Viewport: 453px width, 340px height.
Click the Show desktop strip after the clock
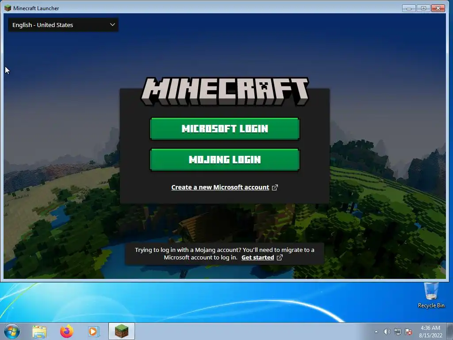tap(450, 331)
